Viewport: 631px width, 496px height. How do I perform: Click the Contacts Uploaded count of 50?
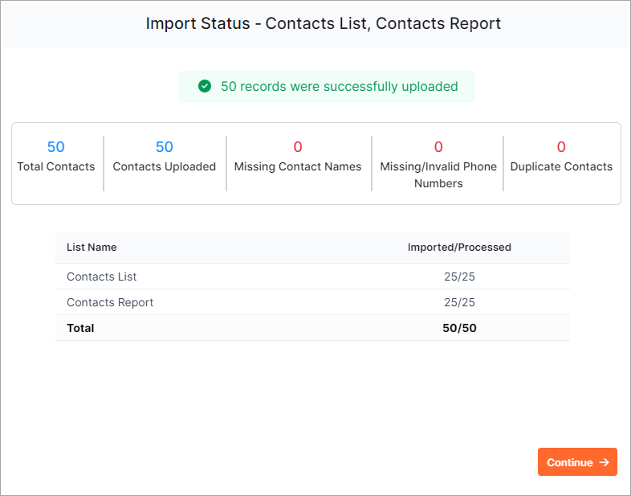(x=165, y=146)
